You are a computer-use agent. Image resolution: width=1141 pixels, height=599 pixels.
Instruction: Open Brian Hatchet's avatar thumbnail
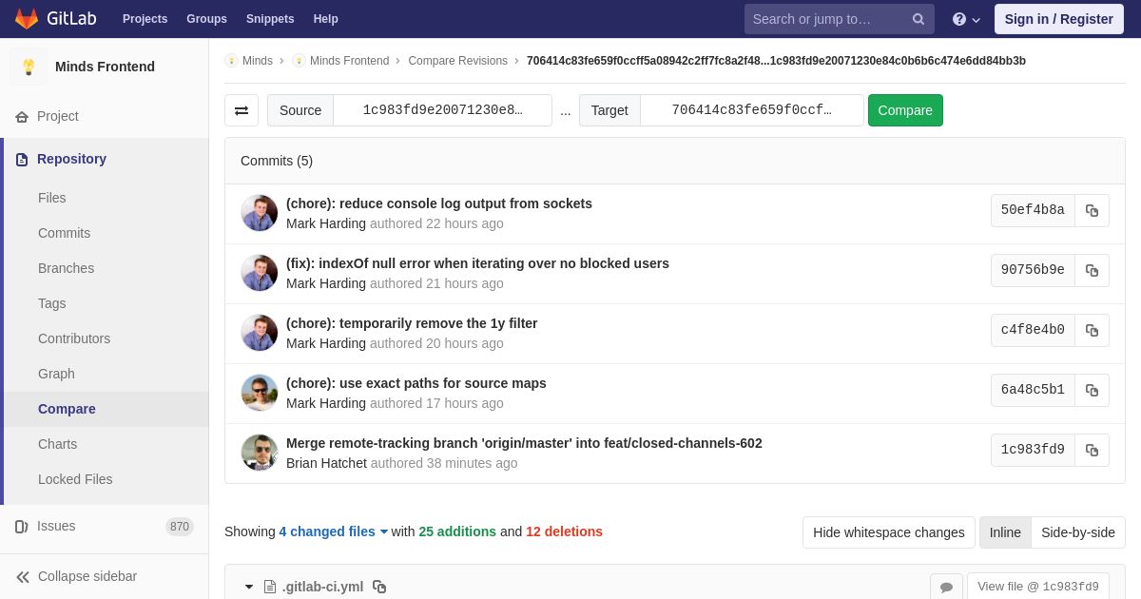(x=259, y=453)
